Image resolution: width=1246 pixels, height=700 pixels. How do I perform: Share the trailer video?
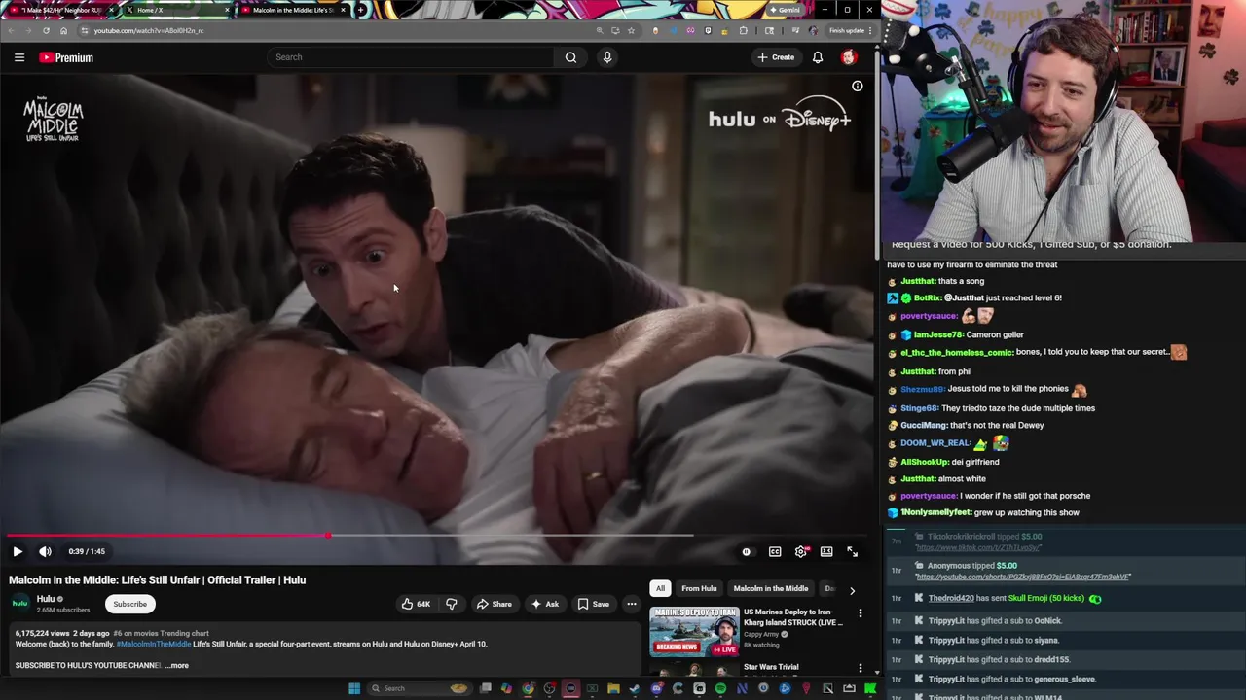coord(494,604)
